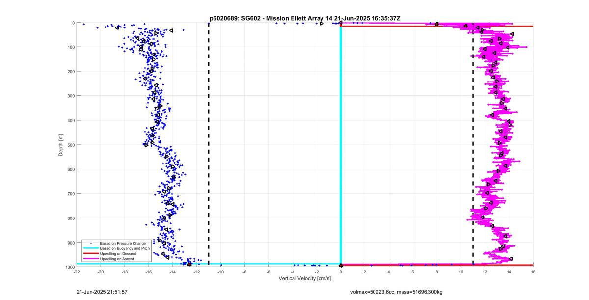Click the x-axis tick label '10'
This screenshot has width=589, height=300.
[x=461, y=272]
